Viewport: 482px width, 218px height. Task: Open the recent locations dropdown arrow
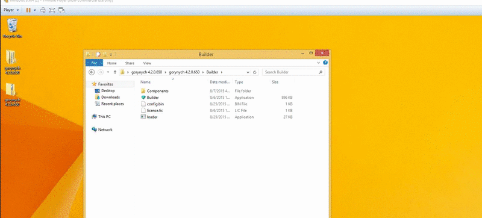click(x=108, y=72)
